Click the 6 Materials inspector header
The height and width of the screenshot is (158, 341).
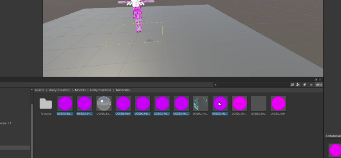[x=333, y=136]
